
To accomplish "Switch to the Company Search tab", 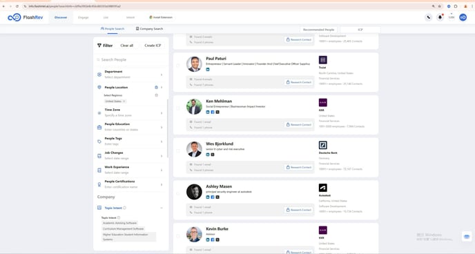I will click(x=149, y=29).
